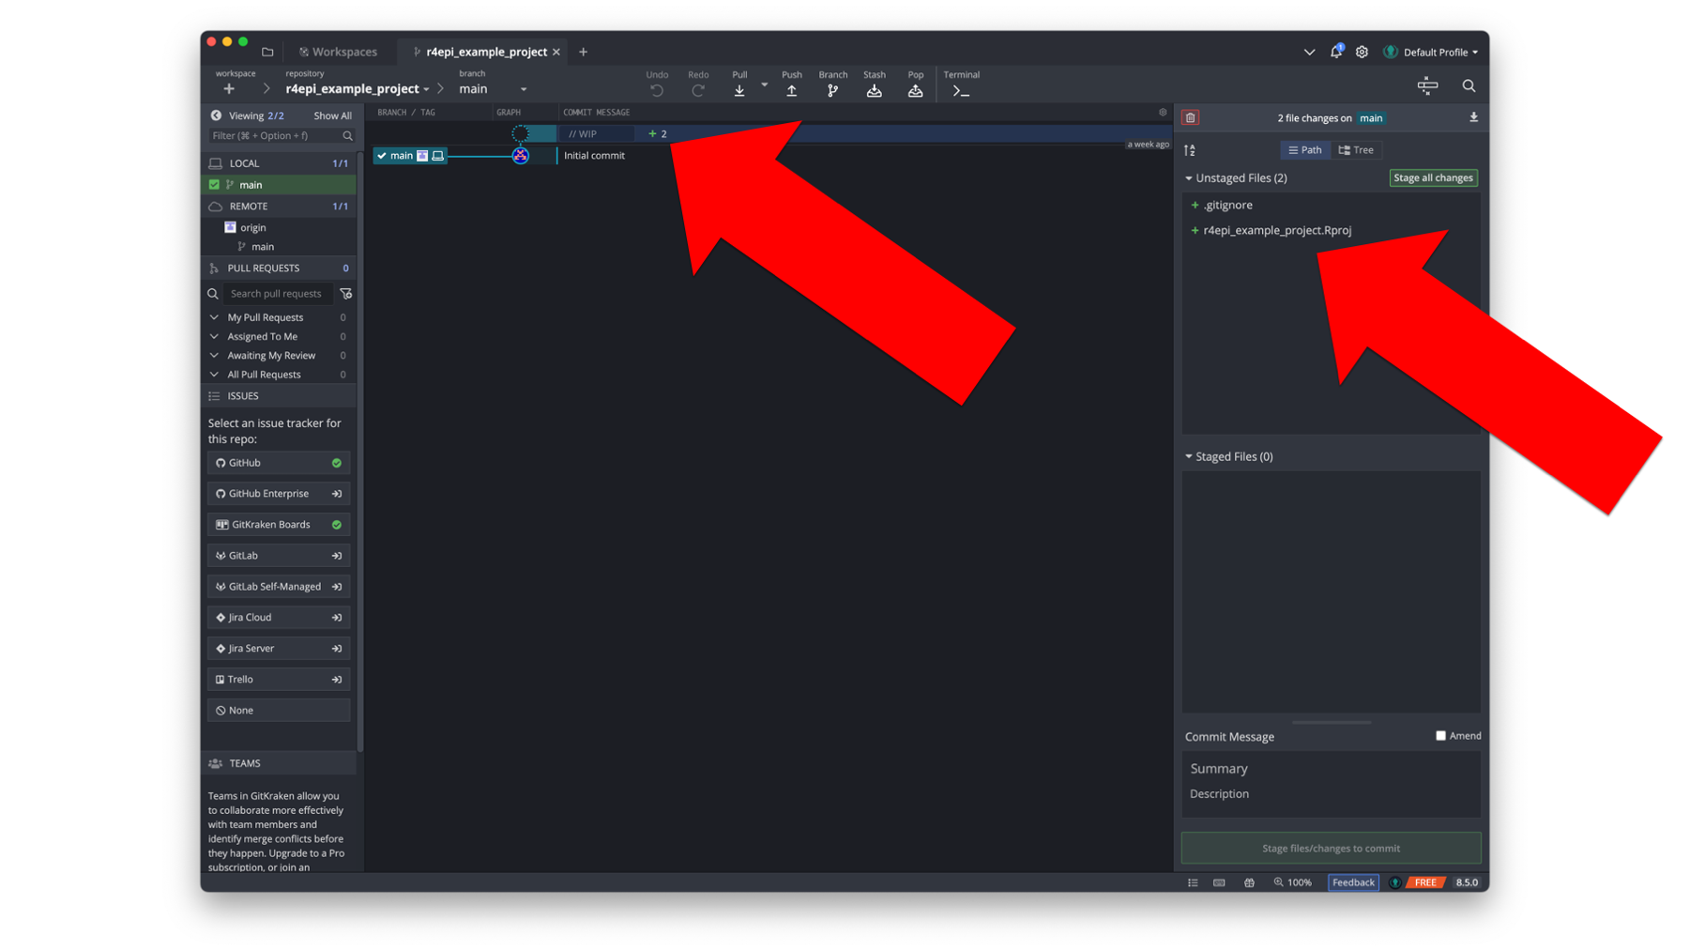
Task: Collapse the REMOTE section header
Action: pyautogui.click(x=279, y=207)
